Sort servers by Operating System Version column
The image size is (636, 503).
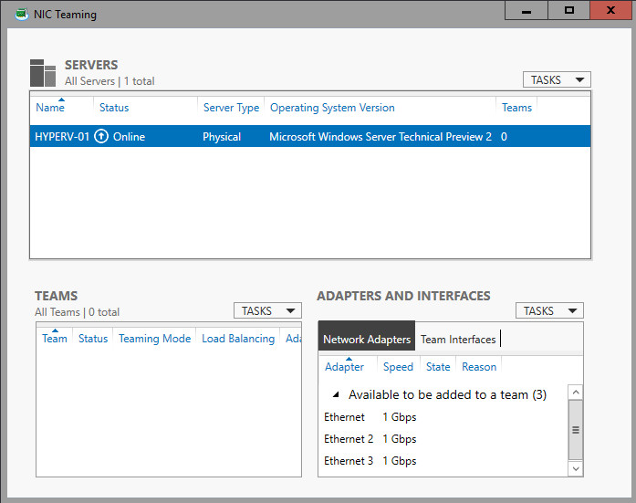332,108
